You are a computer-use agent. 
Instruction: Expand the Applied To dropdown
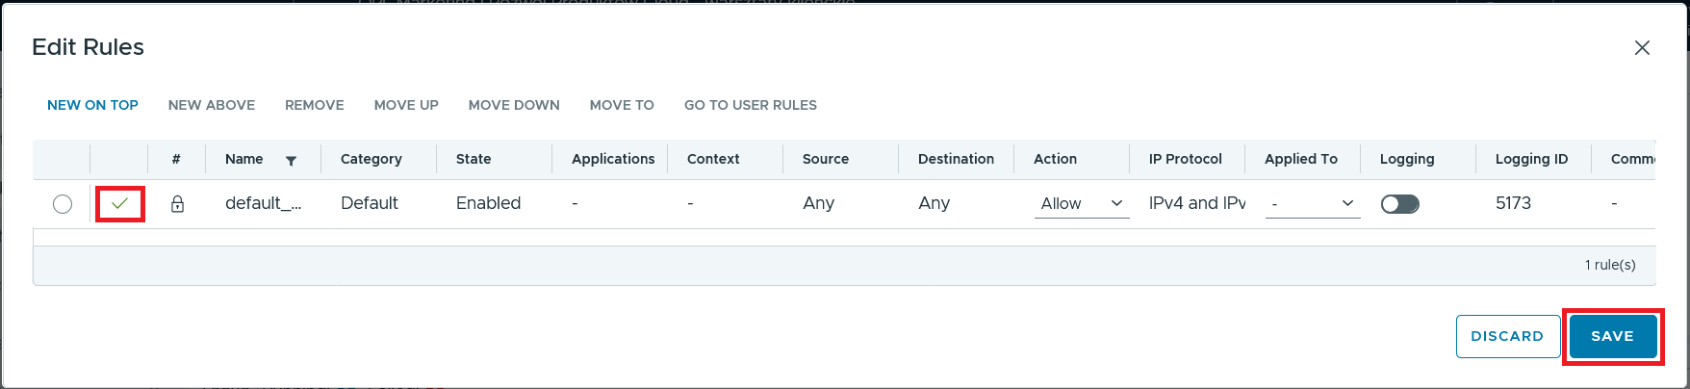pos(1312,204)
